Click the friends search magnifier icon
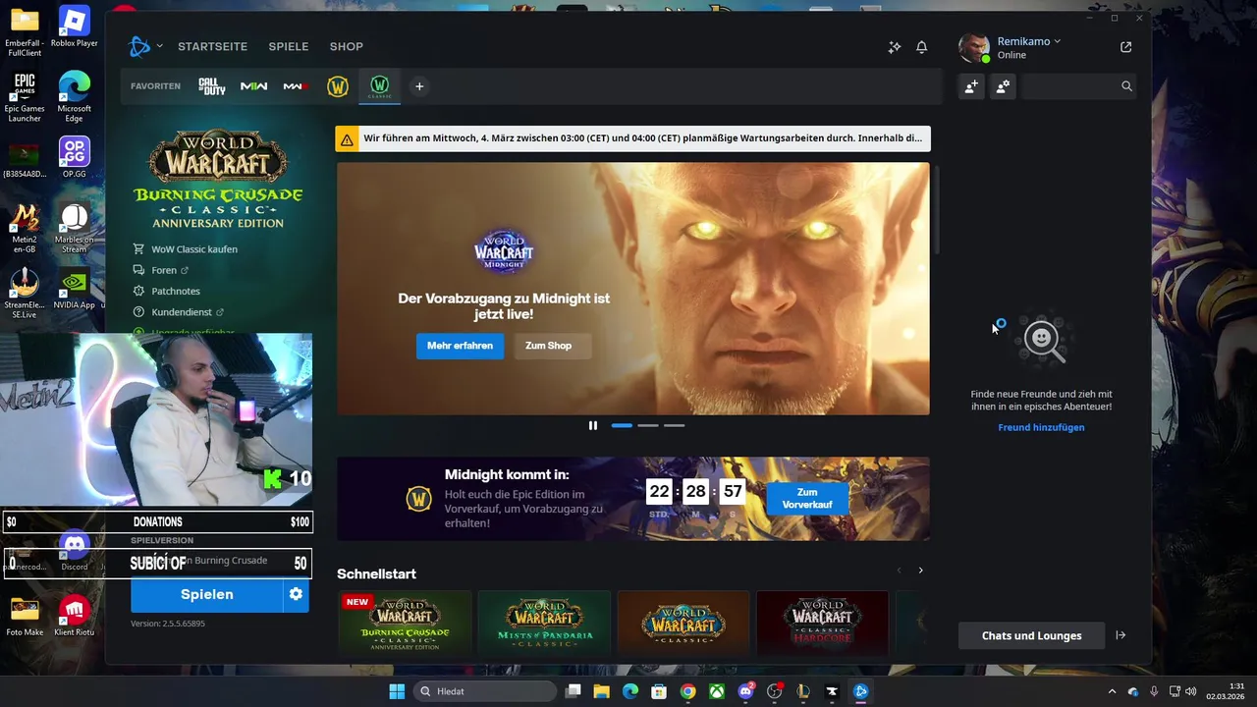This screenshot has height=707, width=1257. pyautogui.click(x=1126, y=86)
